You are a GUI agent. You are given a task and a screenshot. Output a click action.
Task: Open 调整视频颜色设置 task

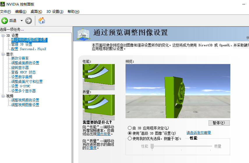click(25, 100)
